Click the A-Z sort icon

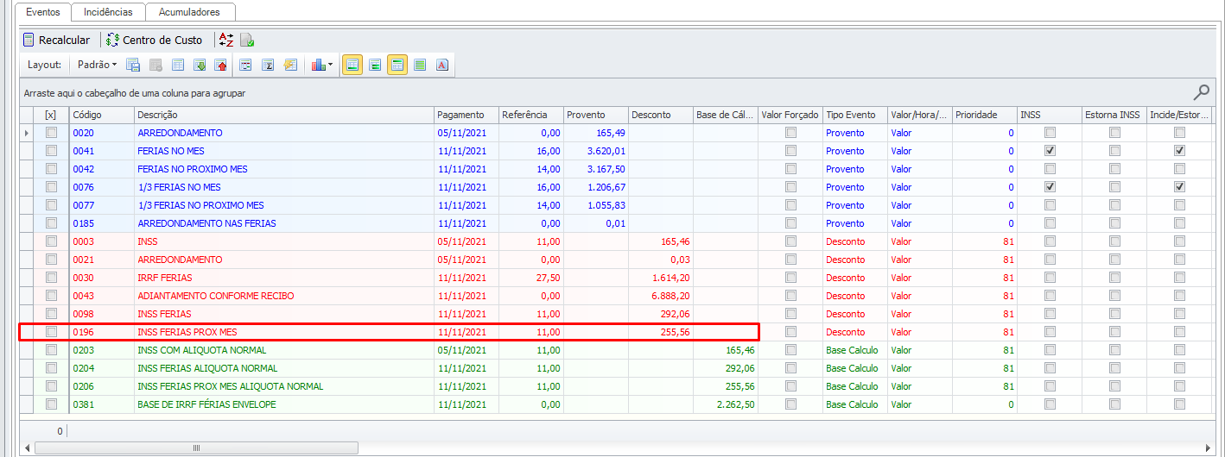pos(226,40)
